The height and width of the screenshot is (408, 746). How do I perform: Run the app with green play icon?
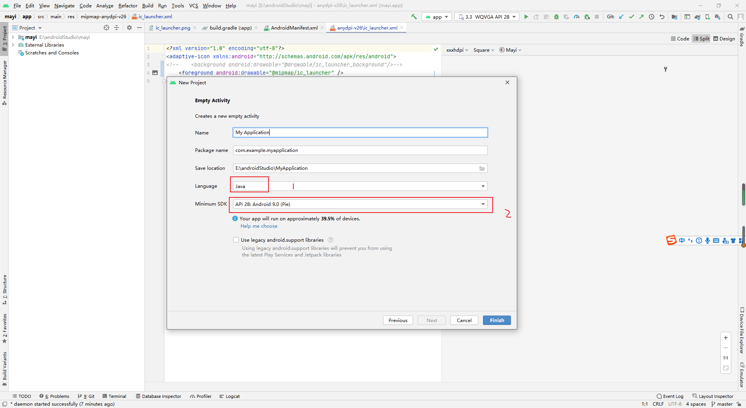tap(526, 17)
